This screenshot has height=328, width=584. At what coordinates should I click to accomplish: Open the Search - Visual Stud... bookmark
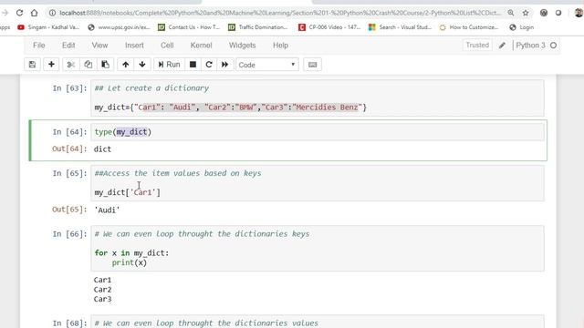pos(400,27)
